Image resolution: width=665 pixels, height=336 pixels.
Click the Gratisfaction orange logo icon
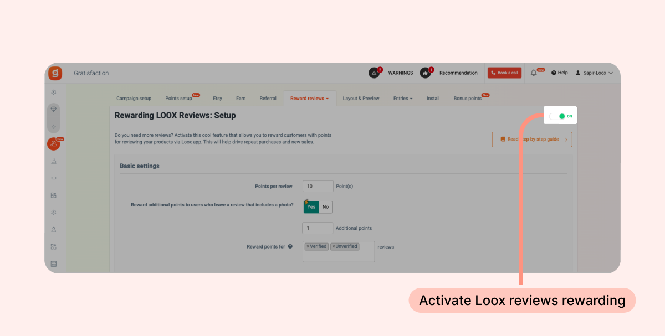(55, 73)
